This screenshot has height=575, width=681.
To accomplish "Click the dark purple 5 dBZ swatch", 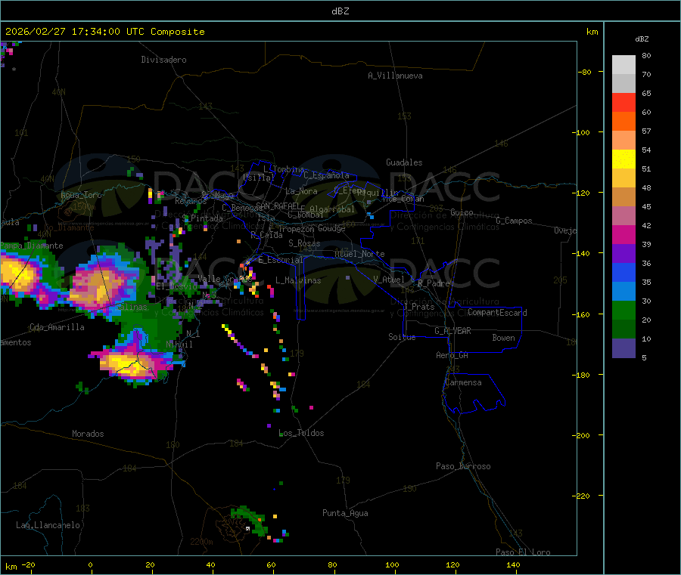I will coord(623,348).
